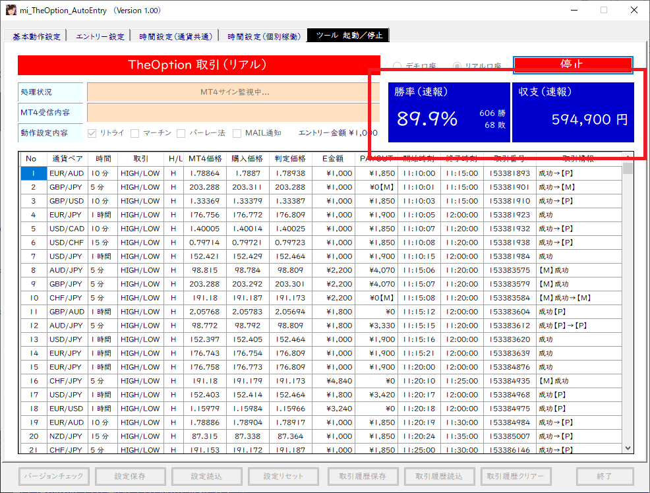
Task: Click the 取引履歴クリアー button
Action: point(516,476)
